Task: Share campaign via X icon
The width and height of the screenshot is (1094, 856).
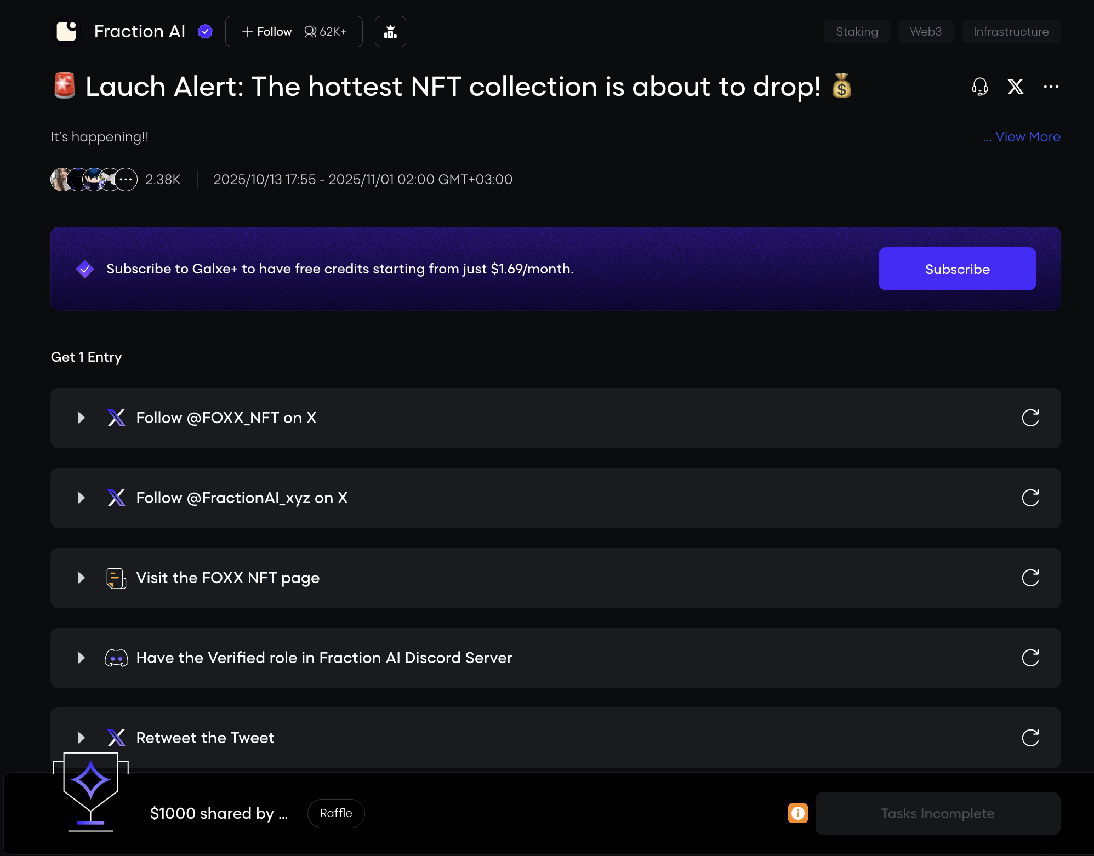Action: coord(1015,87)
